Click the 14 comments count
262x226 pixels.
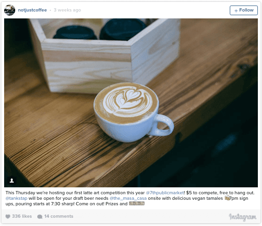click(58, 216)
